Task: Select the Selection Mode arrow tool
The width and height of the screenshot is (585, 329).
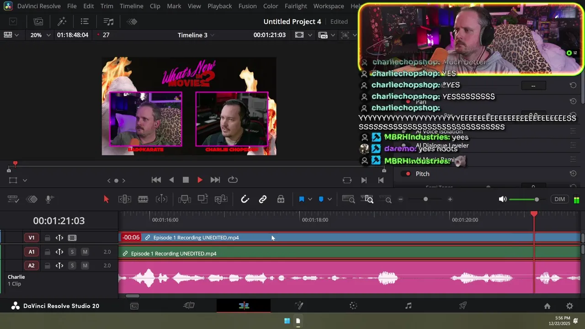Action: tap(106, 199)
